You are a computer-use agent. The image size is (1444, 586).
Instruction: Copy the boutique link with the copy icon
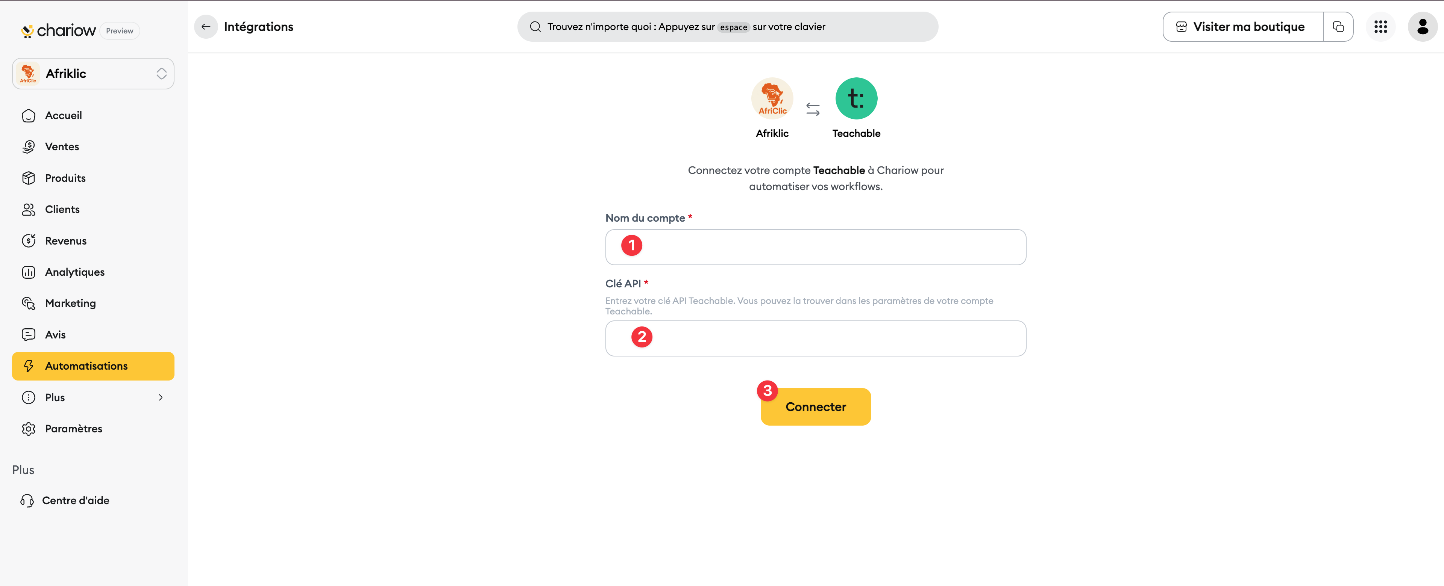pos(1338,27)
